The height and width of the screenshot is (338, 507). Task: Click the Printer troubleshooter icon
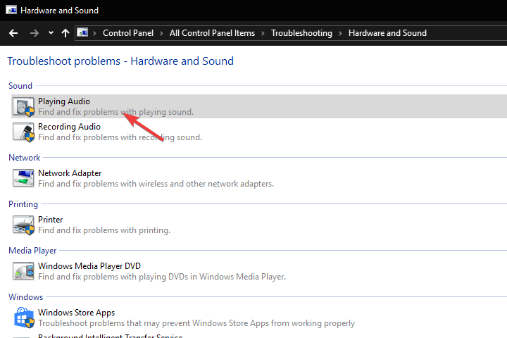coord(23,225)
